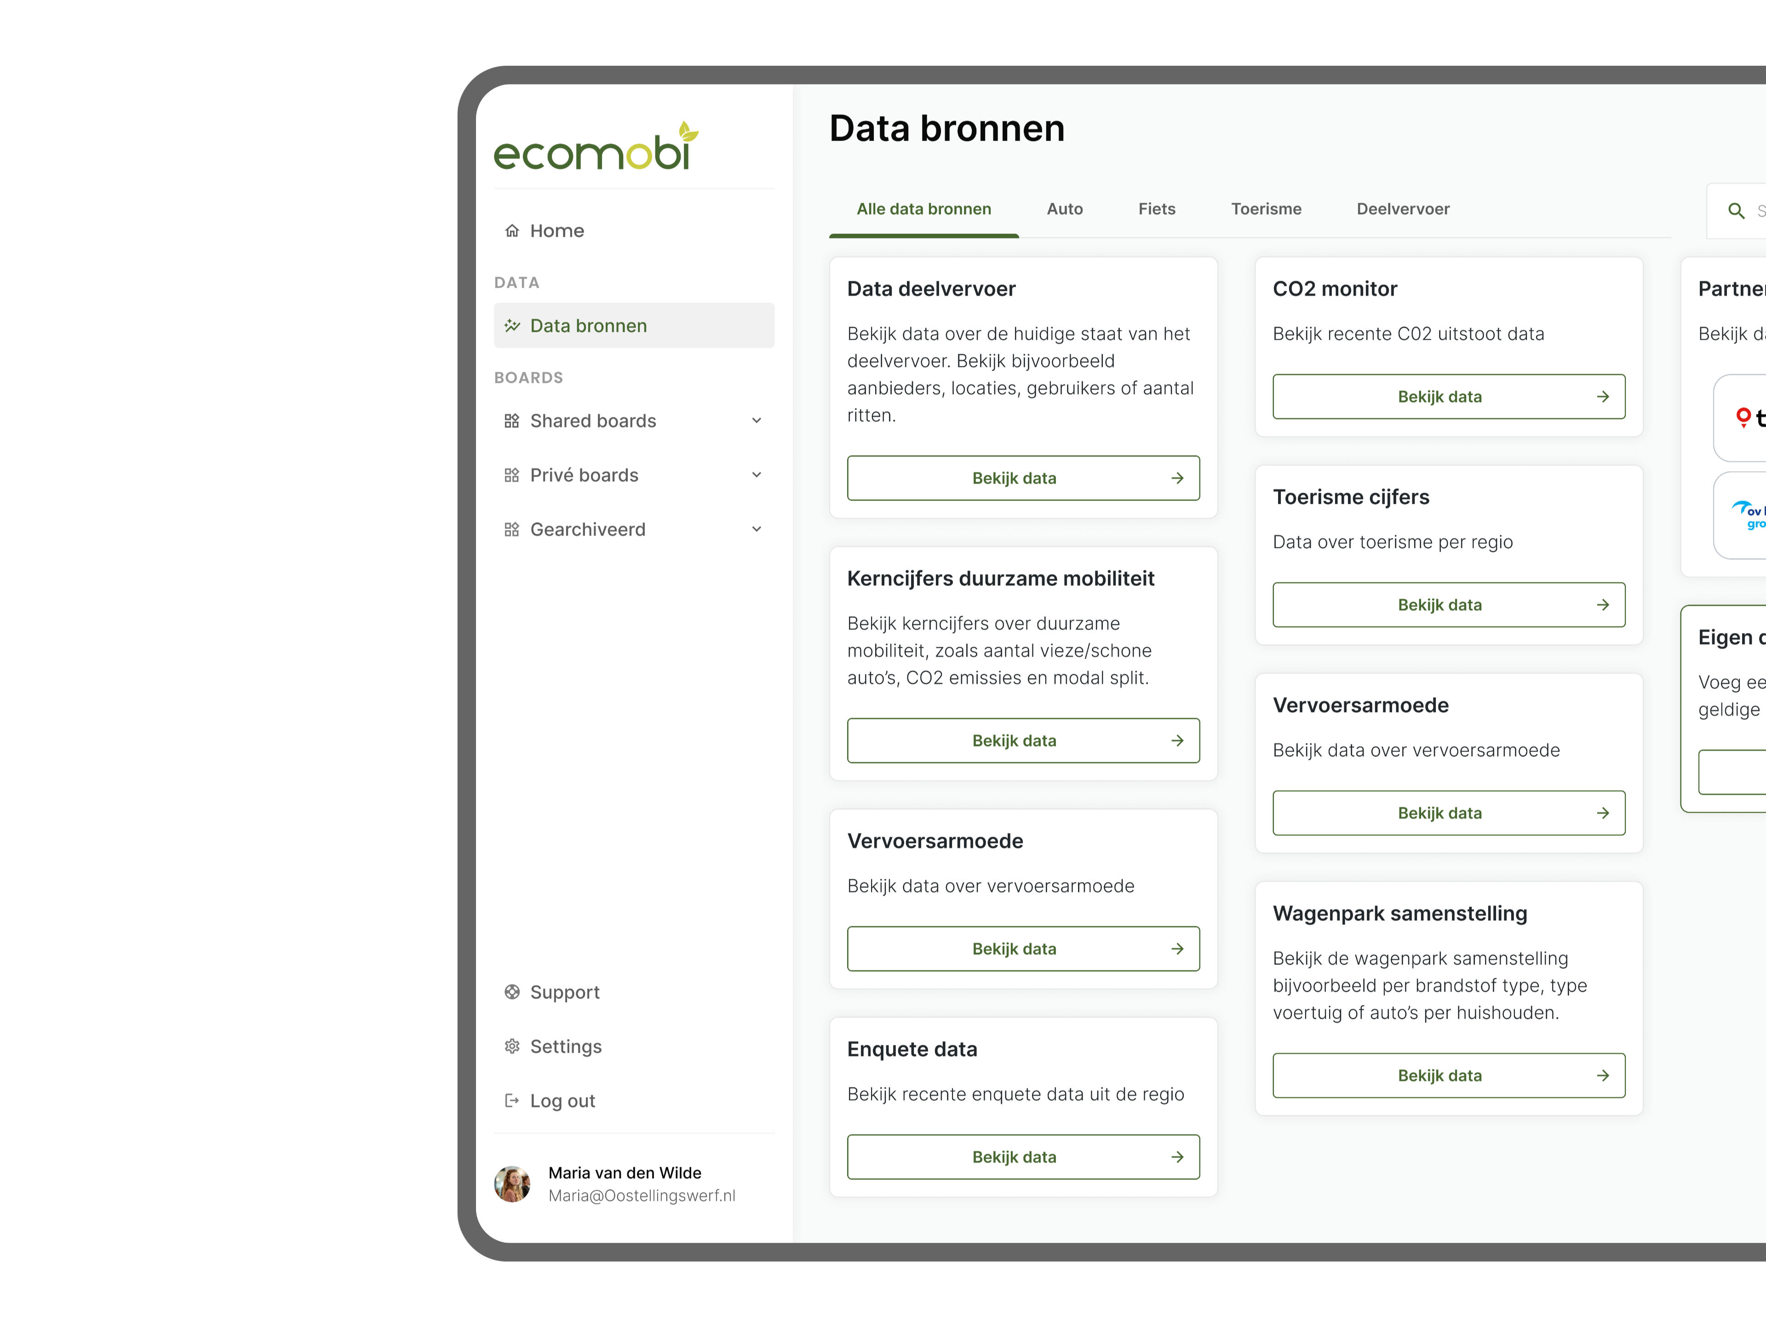Image resolution: width=1766 pixels, height=1324 pixels.
Task: Click the ecomobi logo
Action: pyautogui.click(x=596, y=147)
